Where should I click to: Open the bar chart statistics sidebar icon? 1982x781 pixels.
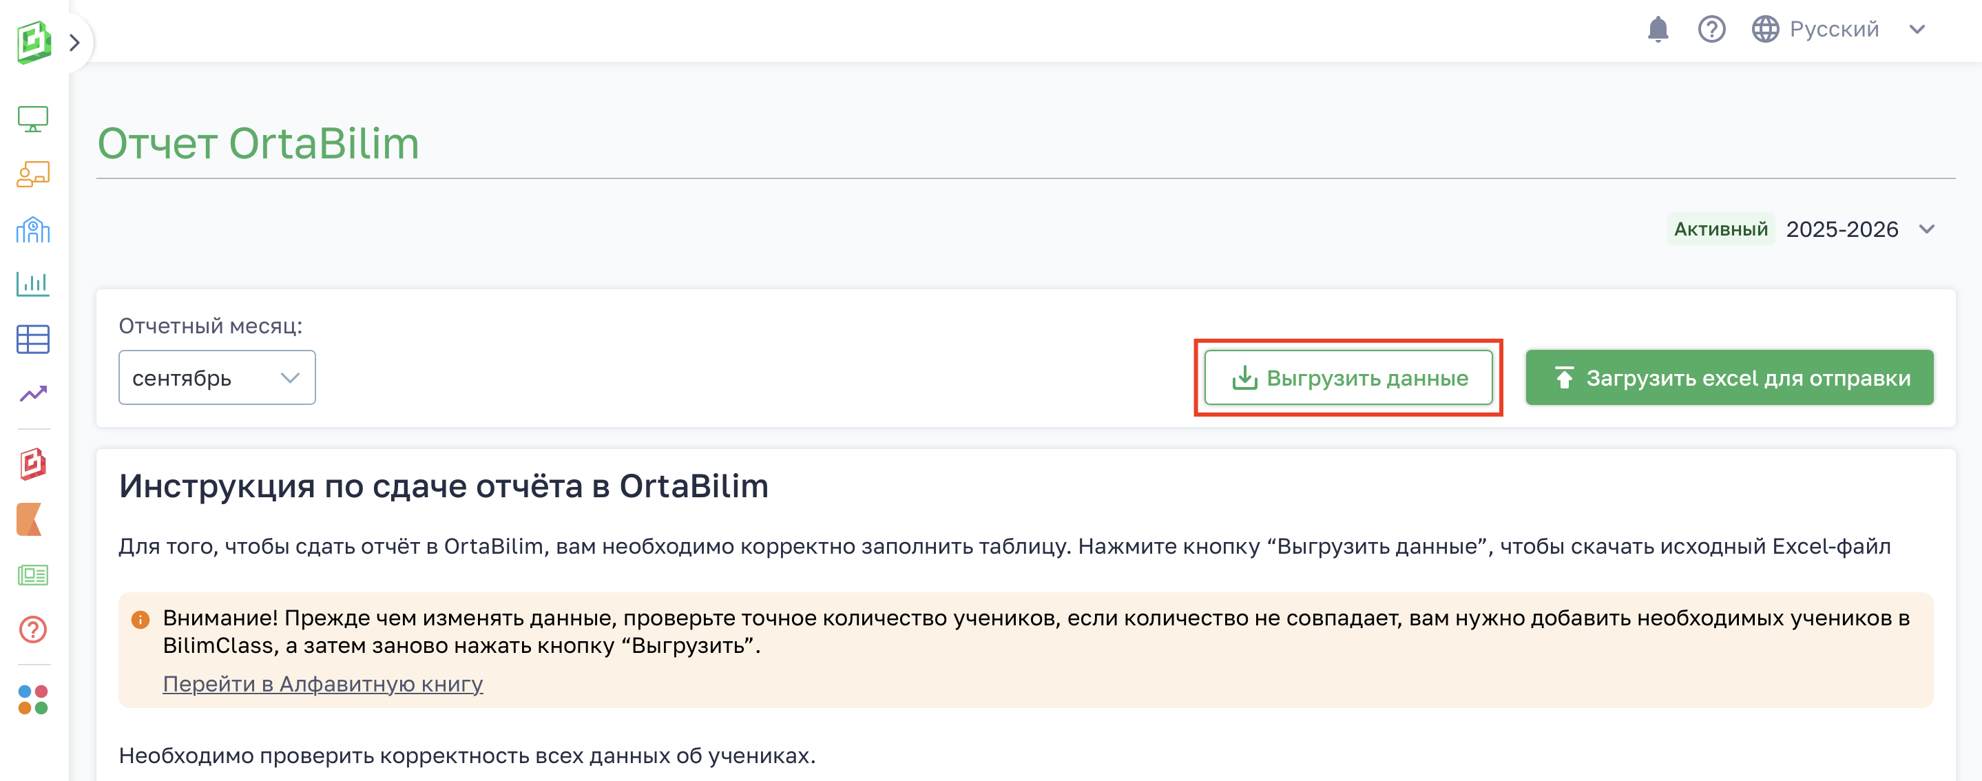pyautogui.click(x=33, y=284)
